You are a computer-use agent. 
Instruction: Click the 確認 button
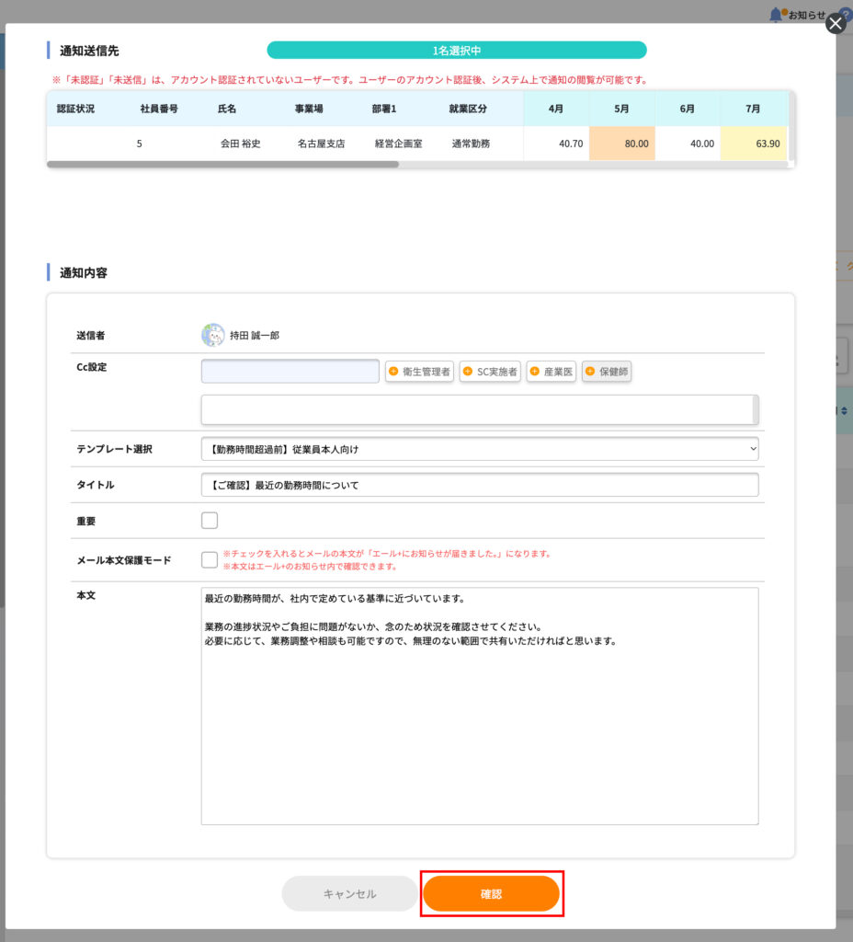click(491, 893)
